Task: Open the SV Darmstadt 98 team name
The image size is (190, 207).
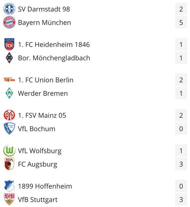Action: click(44, 9)
